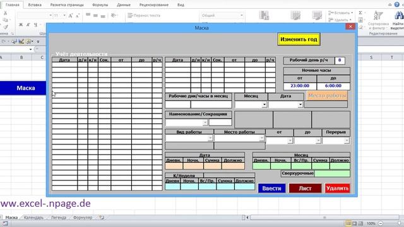Click the Copy icon in clipboard group

pyautogui.click(x=5, y=20)
